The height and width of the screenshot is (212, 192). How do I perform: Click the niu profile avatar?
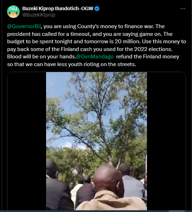point(13,12)
